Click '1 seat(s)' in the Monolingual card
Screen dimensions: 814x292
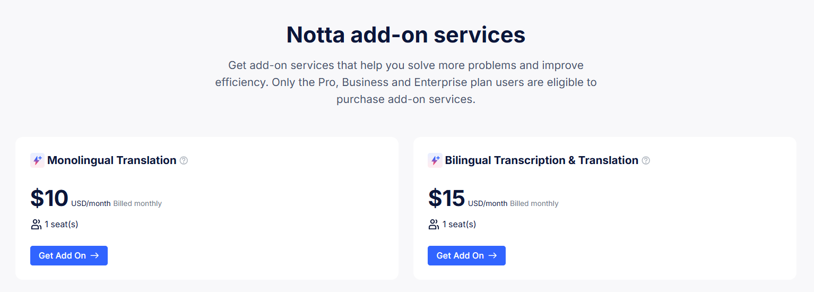click(62, 225)
